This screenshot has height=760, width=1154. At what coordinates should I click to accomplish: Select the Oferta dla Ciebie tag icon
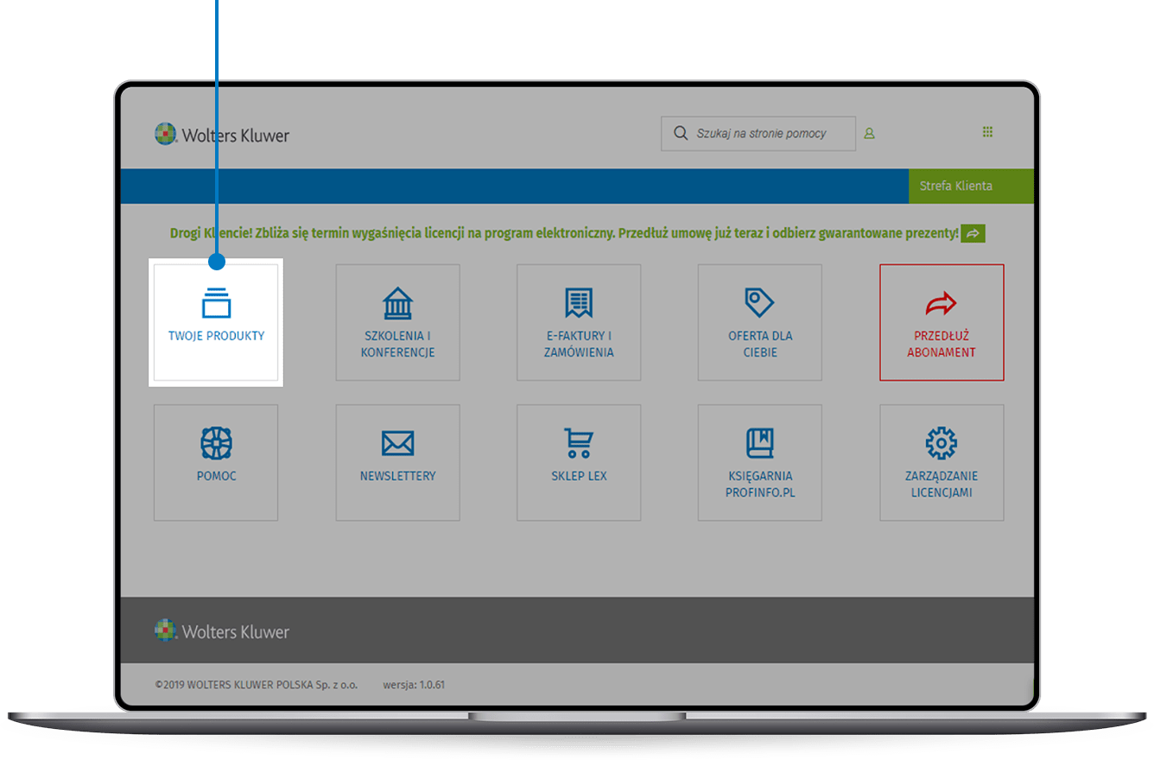tap(759, 302)
